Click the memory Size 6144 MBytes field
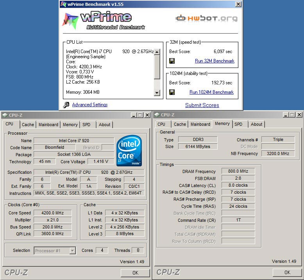The height and width of the screenshot is (280, 304). tap(198, 146)
